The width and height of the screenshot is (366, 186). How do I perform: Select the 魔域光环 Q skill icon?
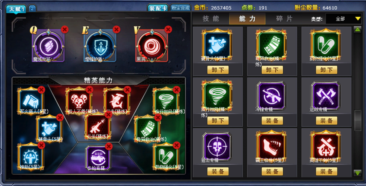click(48, 45)
